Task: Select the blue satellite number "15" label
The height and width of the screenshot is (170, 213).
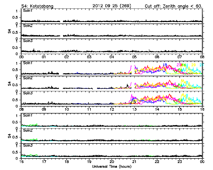Action: [x=165, y=65]
